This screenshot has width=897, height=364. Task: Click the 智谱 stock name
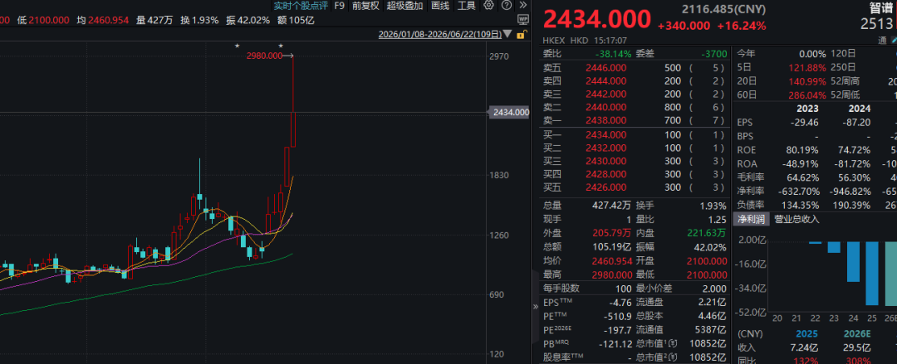(883, 8)
